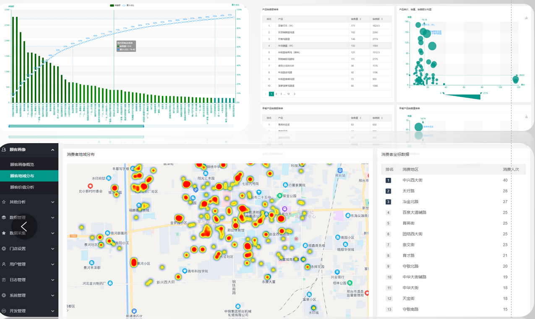Image resolution: width=535 pixels, height=319 pixels.
Task: Click the code icon beside 开发管理
Action: click(x=4, y=311)
